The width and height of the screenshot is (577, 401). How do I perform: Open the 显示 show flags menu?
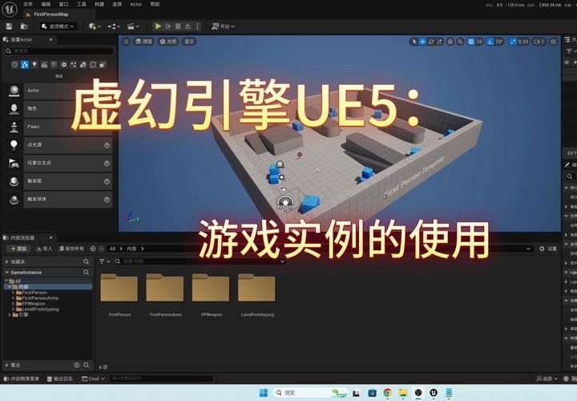pyautogui.click(x=189, y=42)
